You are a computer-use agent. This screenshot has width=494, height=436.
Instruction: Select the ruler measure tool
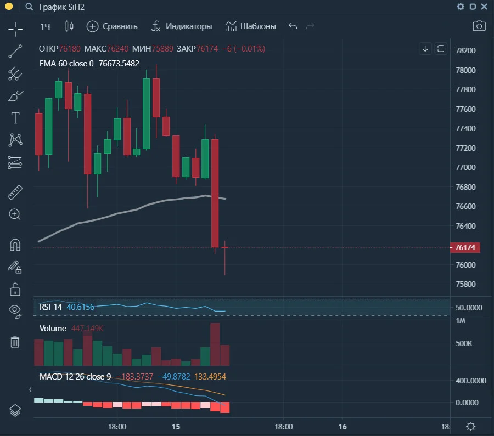coord(15,192)
